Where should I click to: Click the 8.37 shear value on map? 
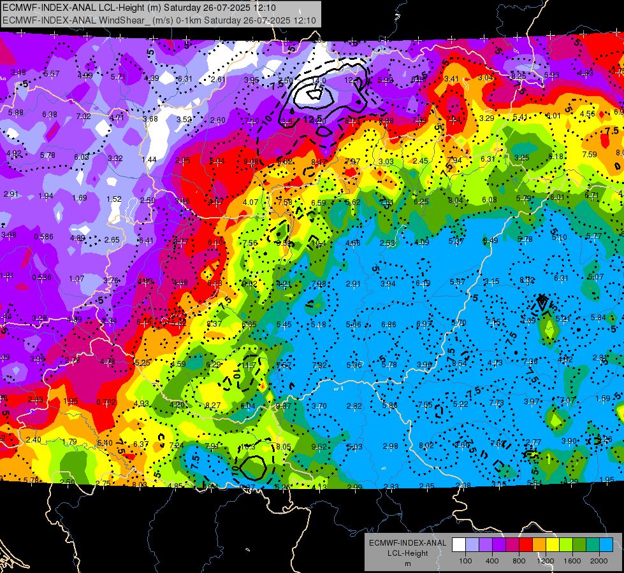pos(214,324)
